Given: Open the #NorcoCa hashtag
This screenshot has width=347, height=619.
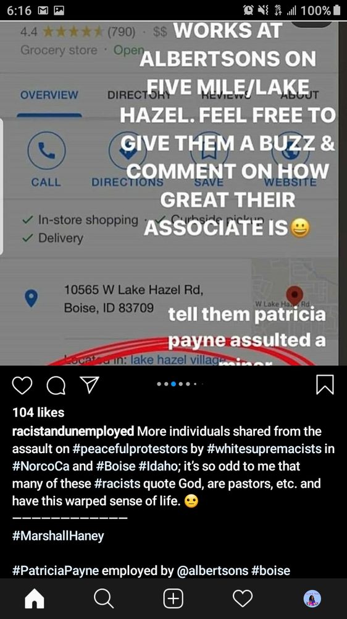Looking at the screenshot, I should 41,466.
